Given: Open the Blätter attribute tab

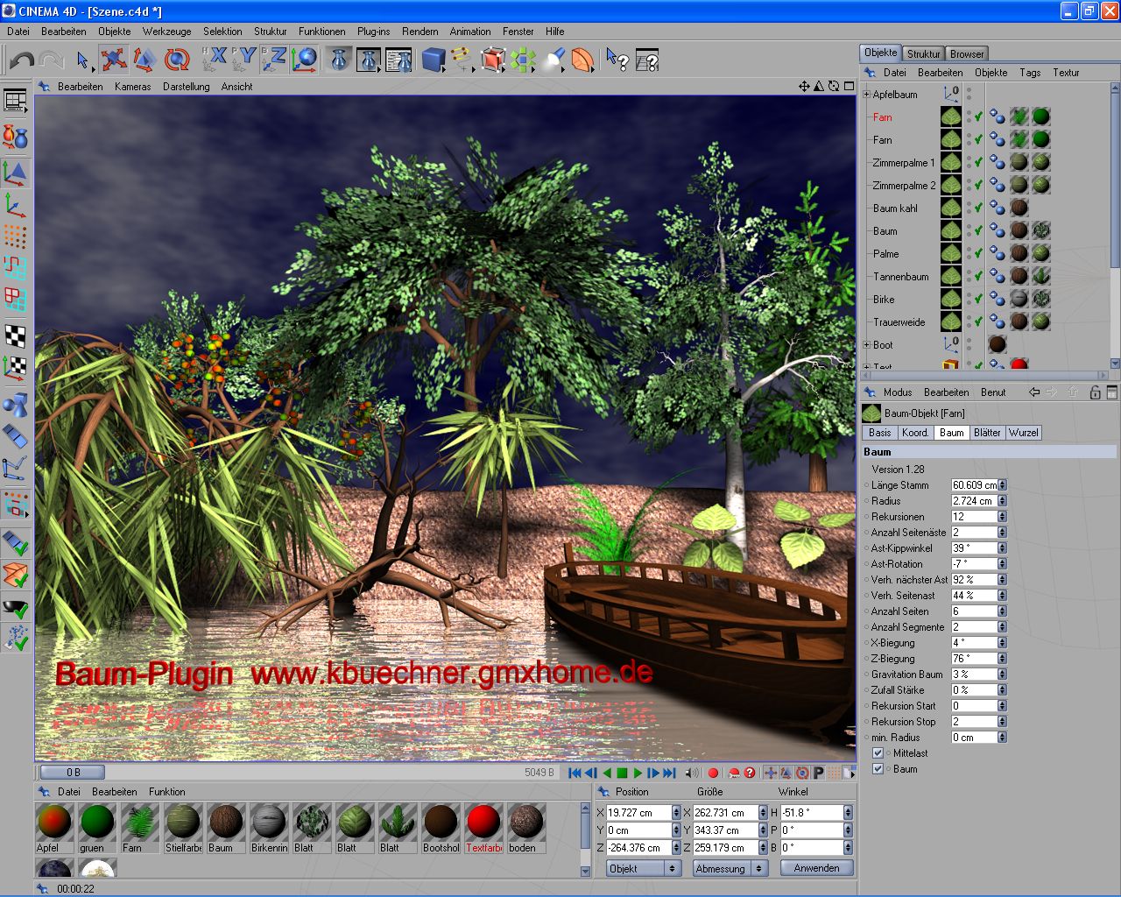Looking at the screenshot, I should [x=987, y=432].
